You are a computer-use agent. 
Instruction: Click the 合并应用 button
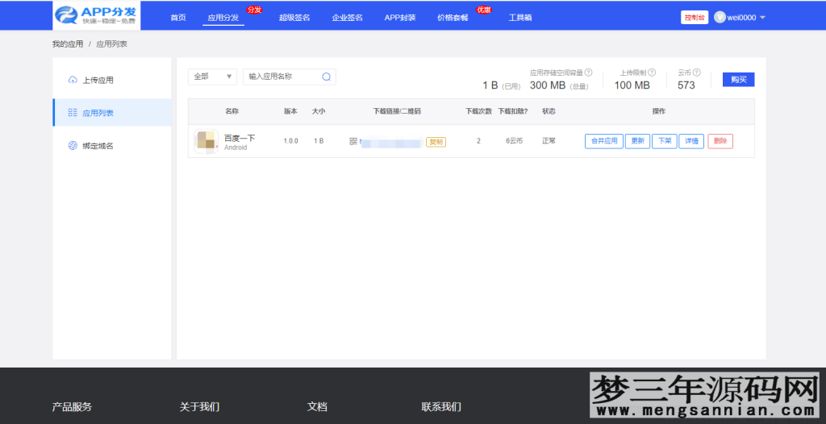603,141
